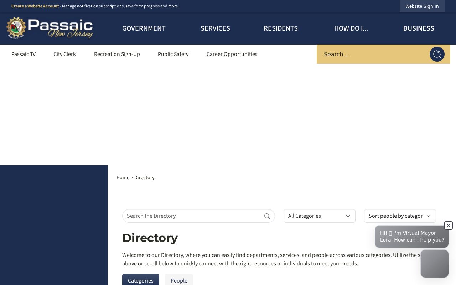The image size is (456, 285).
Task: Click the Directory page heading
Action: pos(150,238)
